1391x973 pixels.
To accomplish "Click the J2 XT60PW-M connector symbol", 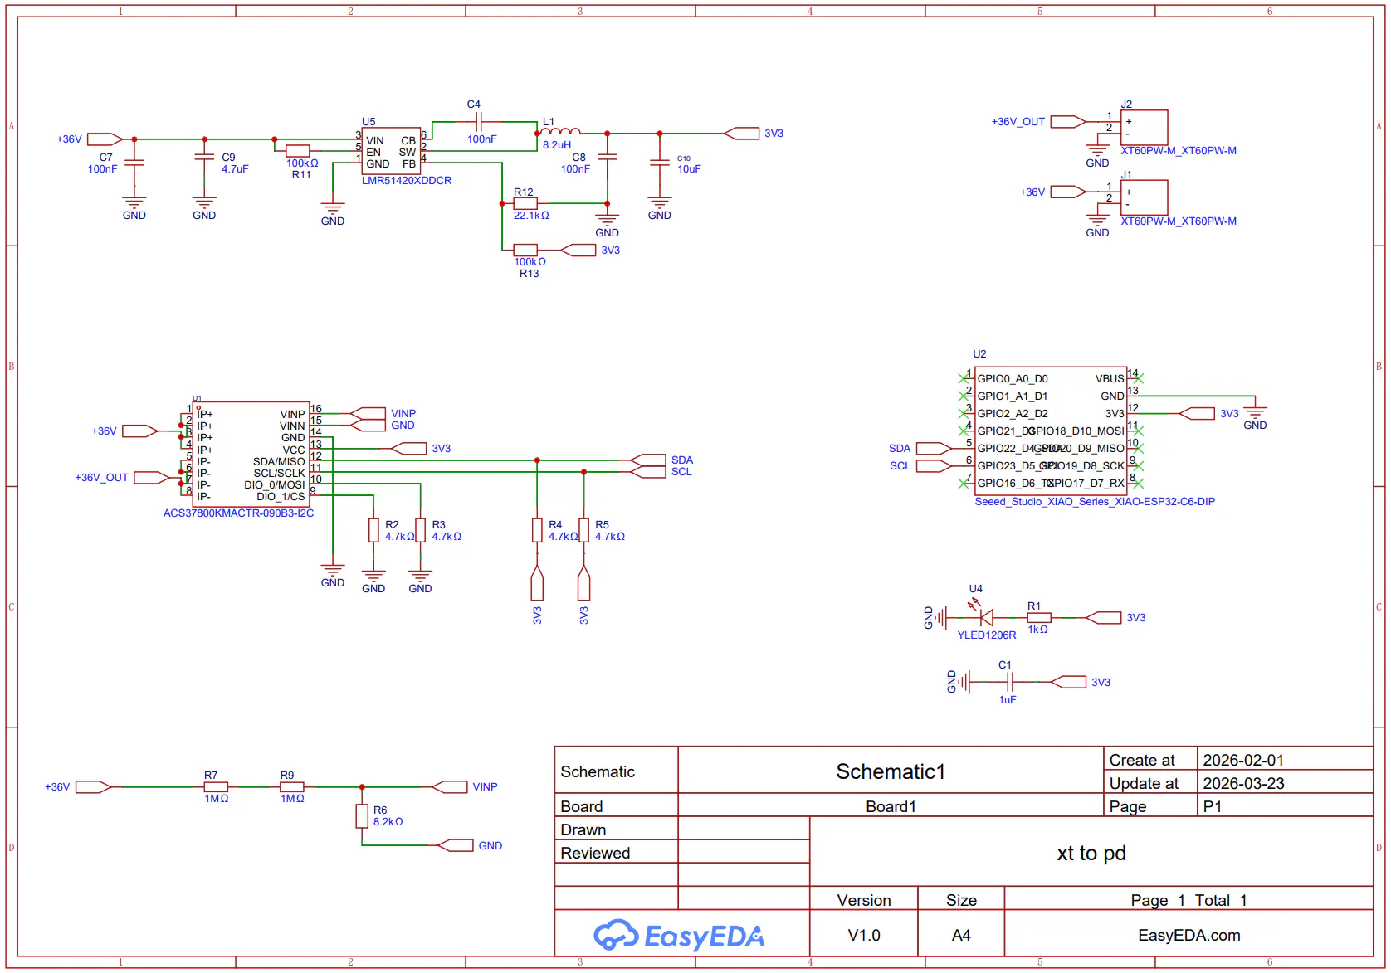I will (1144, 128).
